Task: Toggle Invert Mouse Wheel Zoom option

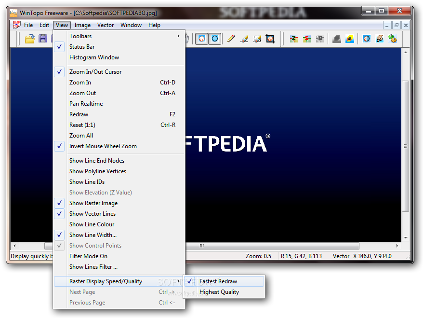Action: coord(119,146)
